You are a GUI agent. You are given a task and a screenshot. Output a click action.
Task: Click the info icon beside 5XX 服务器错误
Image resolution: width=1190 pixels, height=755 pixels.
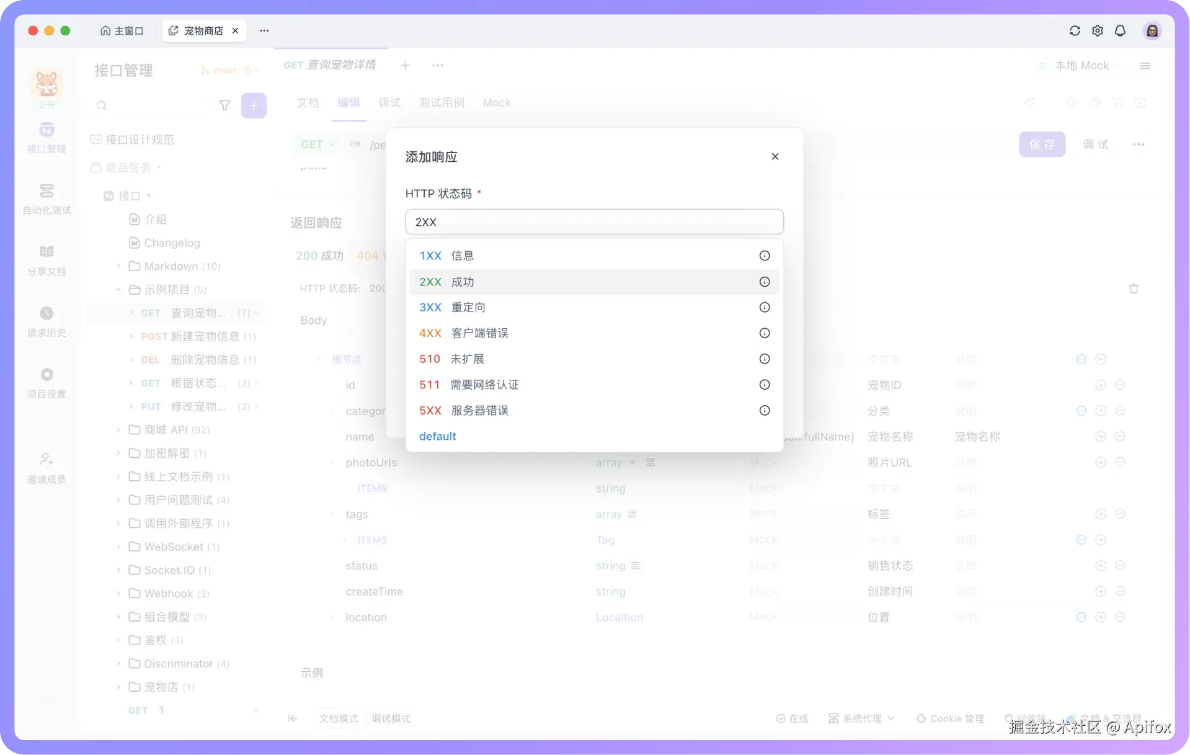(764, 410)
